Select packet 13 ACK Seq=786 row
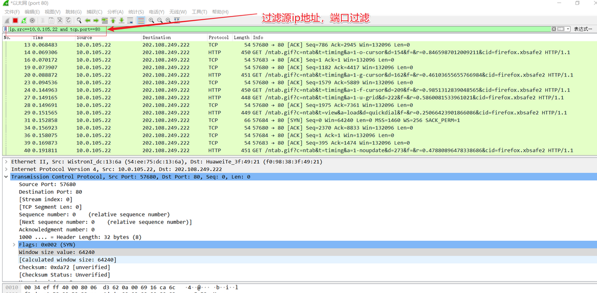 point(299,45)
